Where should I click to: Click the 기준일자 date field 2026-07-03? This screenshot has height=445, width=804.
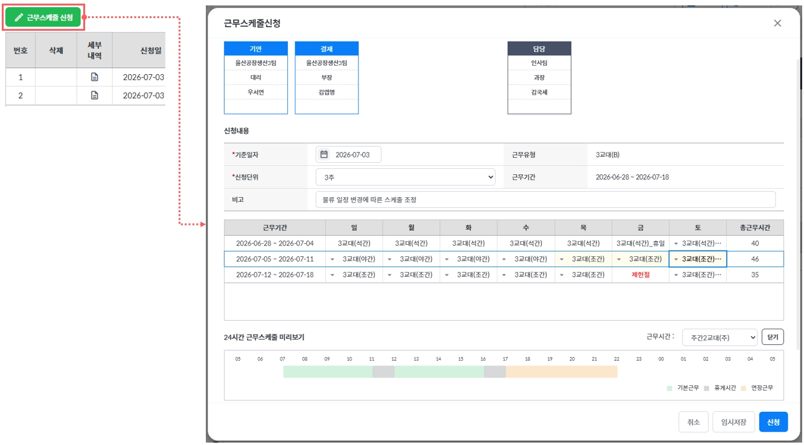click(x=349, y=154)
